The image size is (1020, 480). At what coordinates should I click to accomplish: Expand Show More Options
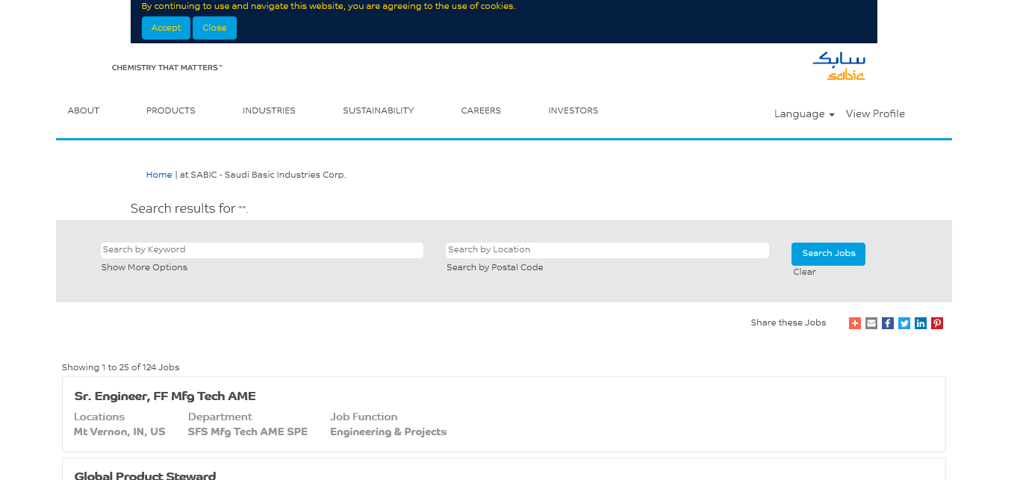pos(144,268)
